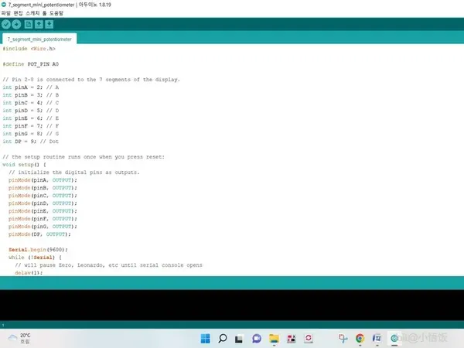Screen dimensions: 464x348
Task: Open the Snipping Tool on taskbar
Action: (x=343, y=338)
